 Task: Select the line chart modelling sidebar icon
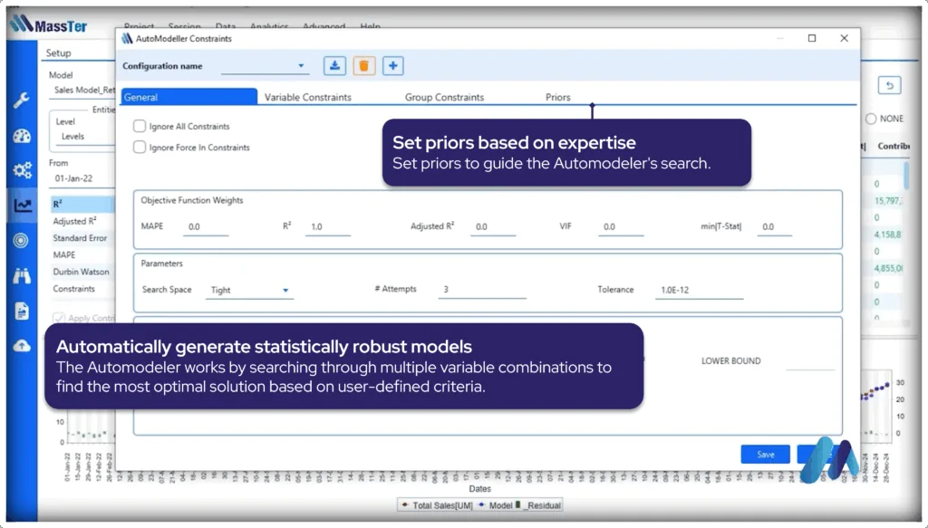pyautogui.click(x=23, y=206)
